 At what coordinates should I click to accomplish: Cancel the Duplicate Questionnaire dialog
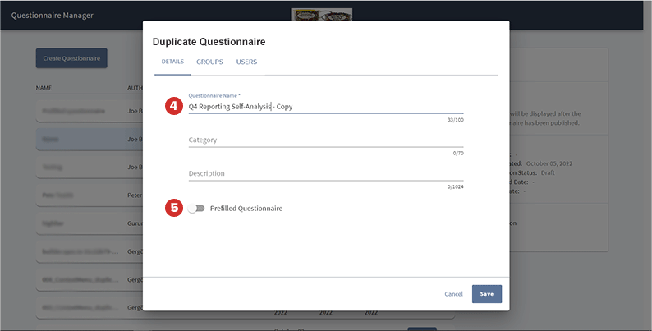[x=453, y=294]
